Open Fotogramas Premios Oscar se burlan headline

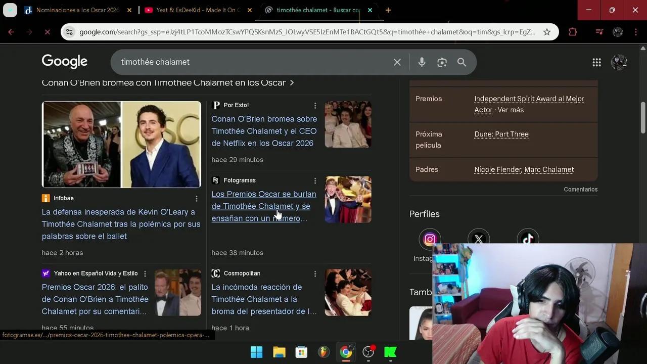263,206
